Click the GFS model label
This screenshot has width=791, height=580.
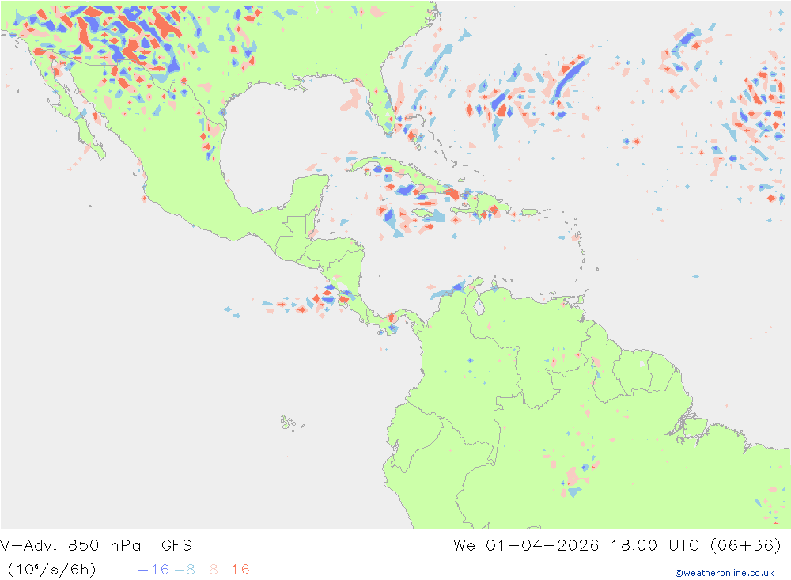[176, 545]
